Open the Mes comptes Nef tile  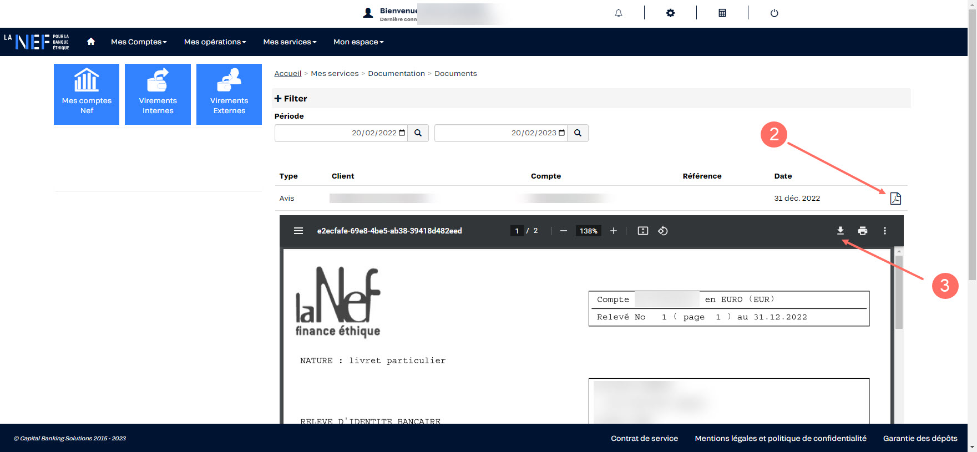pyautogui.click(x=87, y=94)
